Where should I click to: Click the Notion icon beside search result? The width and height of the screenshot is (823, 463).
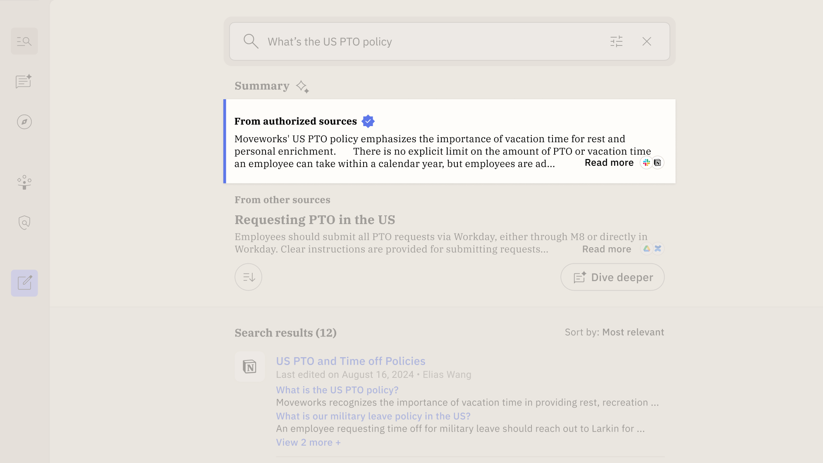point(250,367)
